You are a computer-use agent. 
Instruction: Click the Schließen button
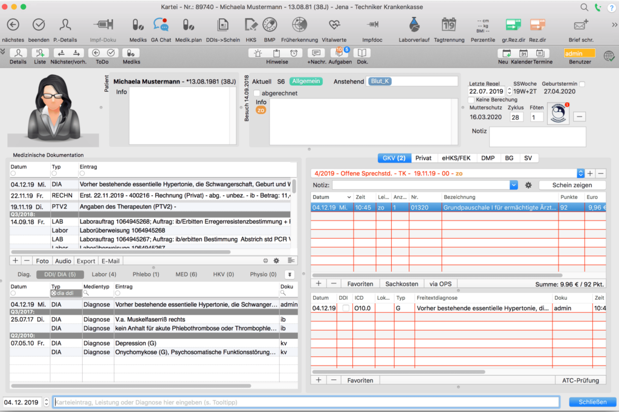click(x=592, y=402)
